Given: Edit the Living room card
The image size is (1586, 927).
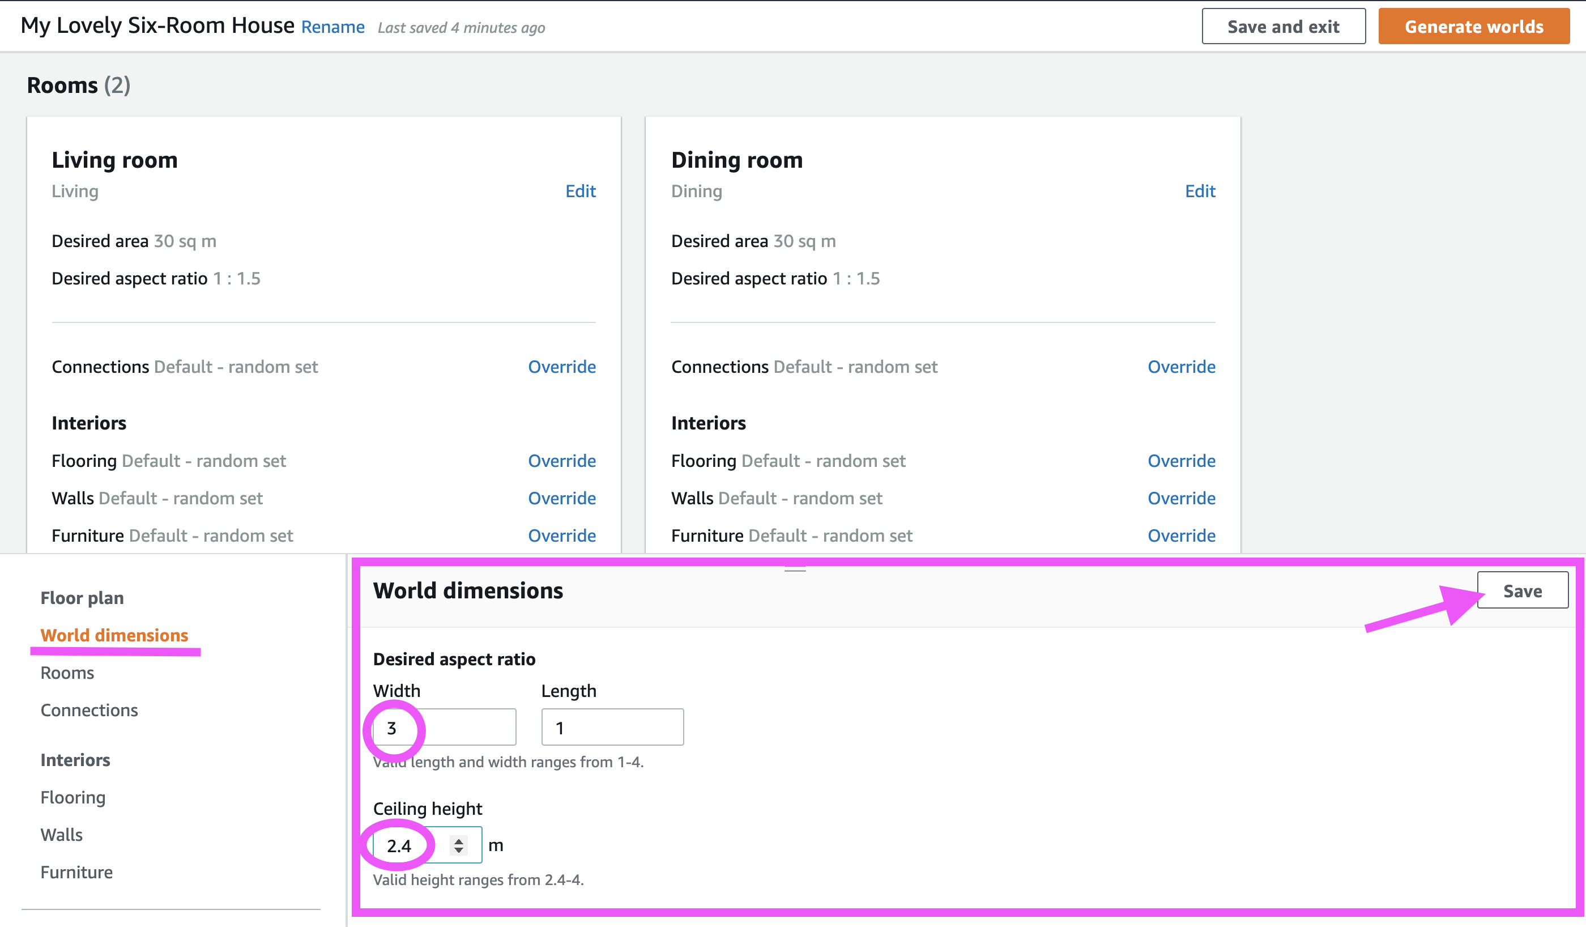Looking at the screenshot, I should [579, 191].
